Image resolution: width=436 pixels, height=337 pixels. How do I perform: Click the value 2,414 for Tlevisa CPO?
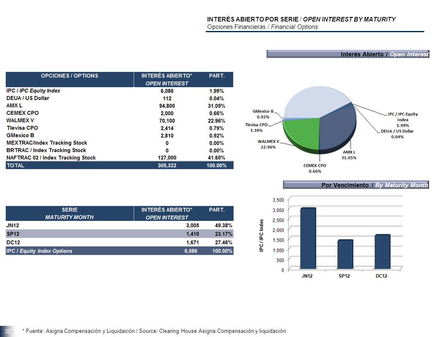[167, 128]
